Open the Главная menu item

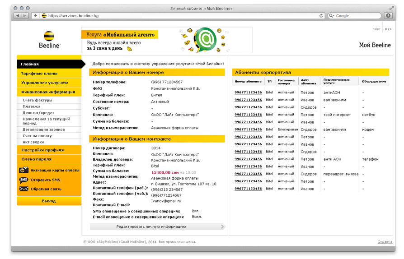[49, 64]
